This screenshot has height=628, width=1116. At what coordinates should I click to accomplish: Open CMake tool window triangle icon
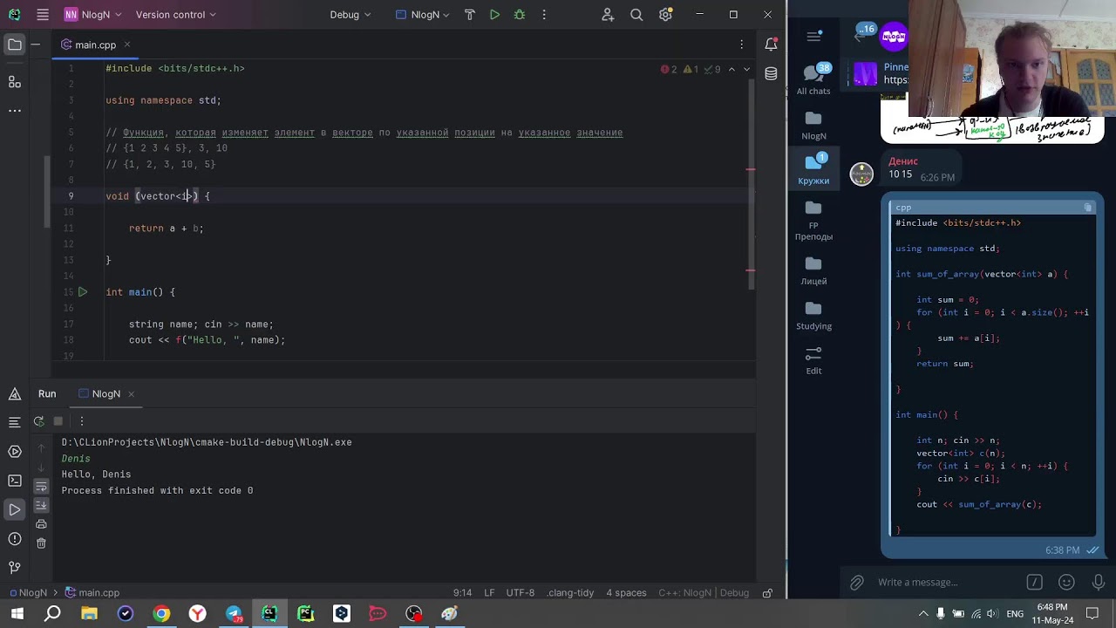(x=15, y=394)
